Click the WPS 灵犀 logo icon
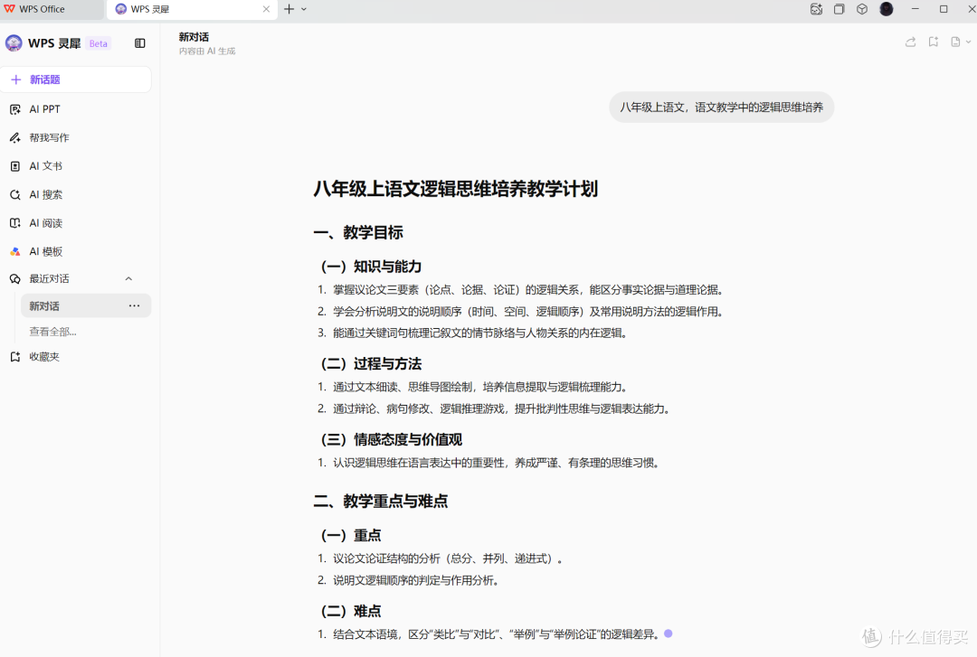This screenshot has height=657, width=977. click(x=14, y=43)
